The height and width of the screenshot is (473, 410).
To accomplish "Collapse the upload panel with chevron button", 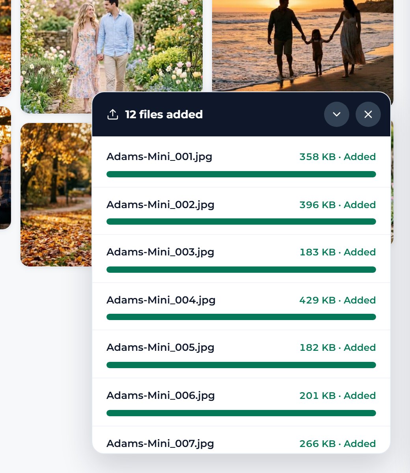I will 337,114.
